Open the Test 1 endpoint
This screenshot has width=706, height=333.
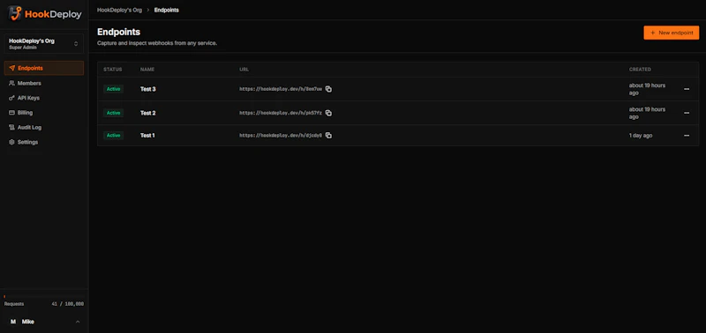(147, 136)
